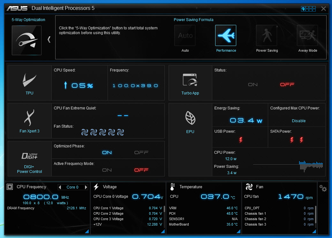Close the Dual Intelligent Processors 5 window

click(x=323, y=9)
